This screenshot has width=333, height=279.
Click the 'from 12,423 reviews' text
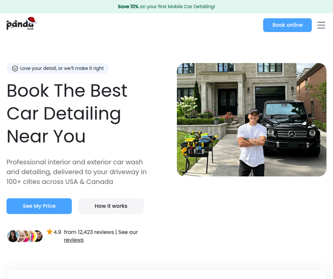(x=89, y=232)
